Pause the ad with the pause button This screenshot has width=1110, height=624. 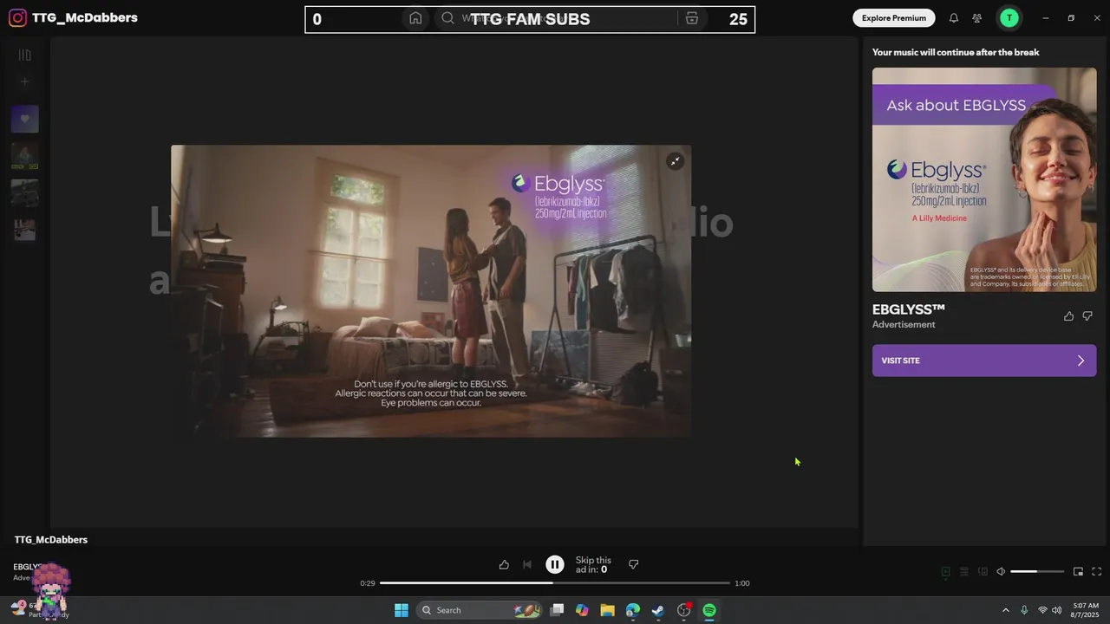(555, 564)
